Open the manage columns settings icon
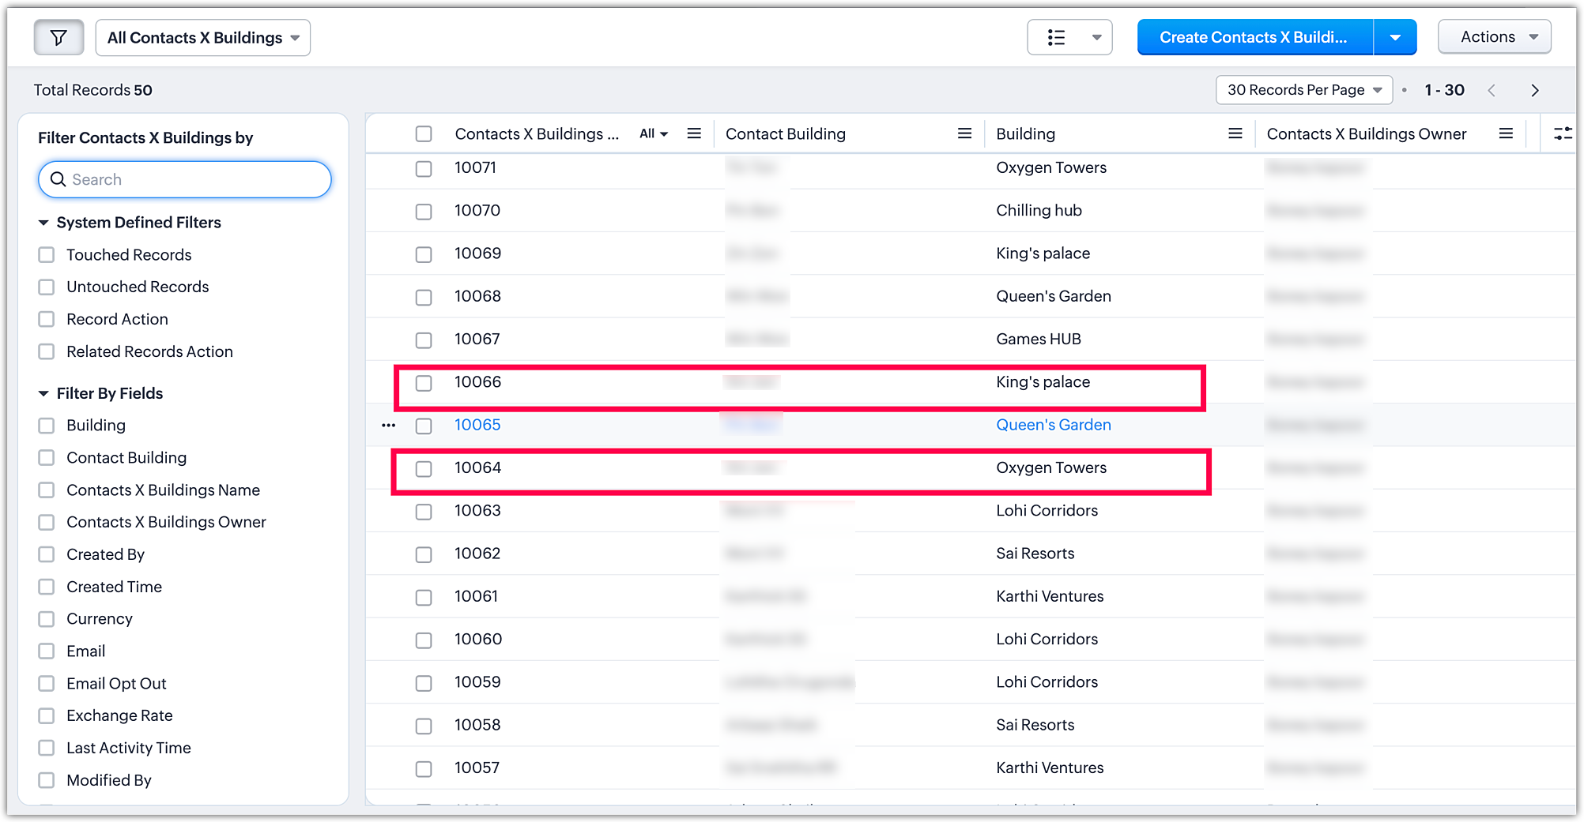Viewport: 1584px width, 822px height. point(1562,133)
